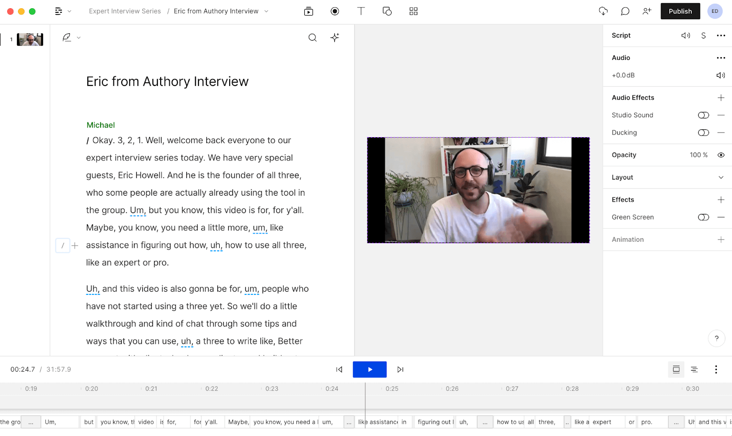Click the comments bubble icon
This screenshot has width=732, height=436.
(x=624, y=11)
